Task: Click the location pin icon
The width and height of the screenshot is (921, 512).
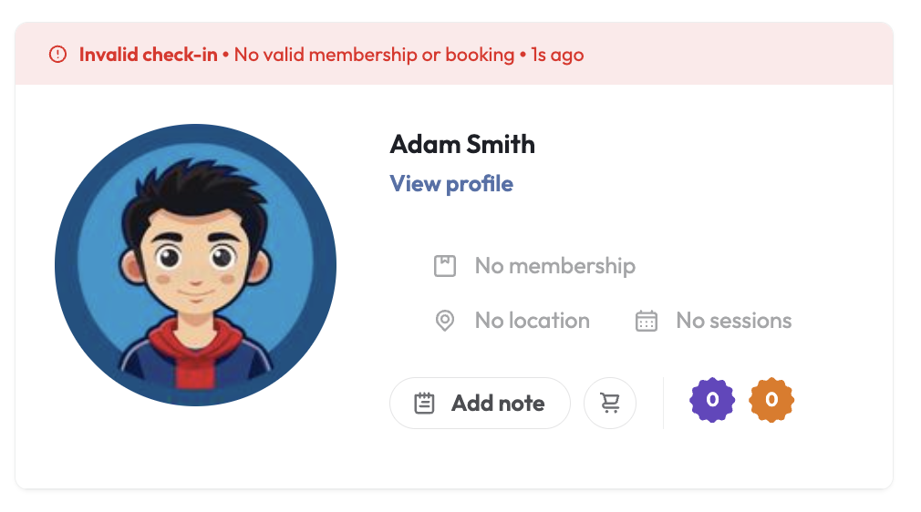Action: click(x=444, y=322)
